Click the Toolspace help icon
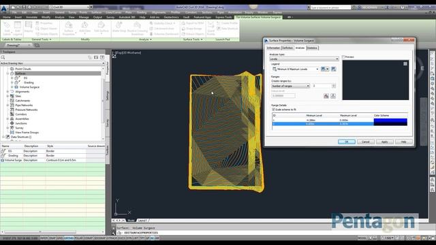Image resolution: width=436 pixels, height=245 pixels. 102,57
